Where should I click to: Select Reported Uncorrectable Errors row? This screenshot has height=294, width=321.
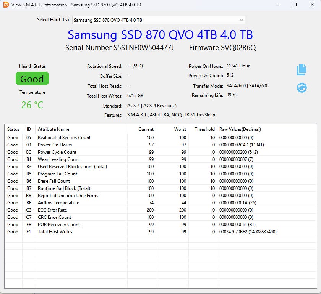pos(160,196)
